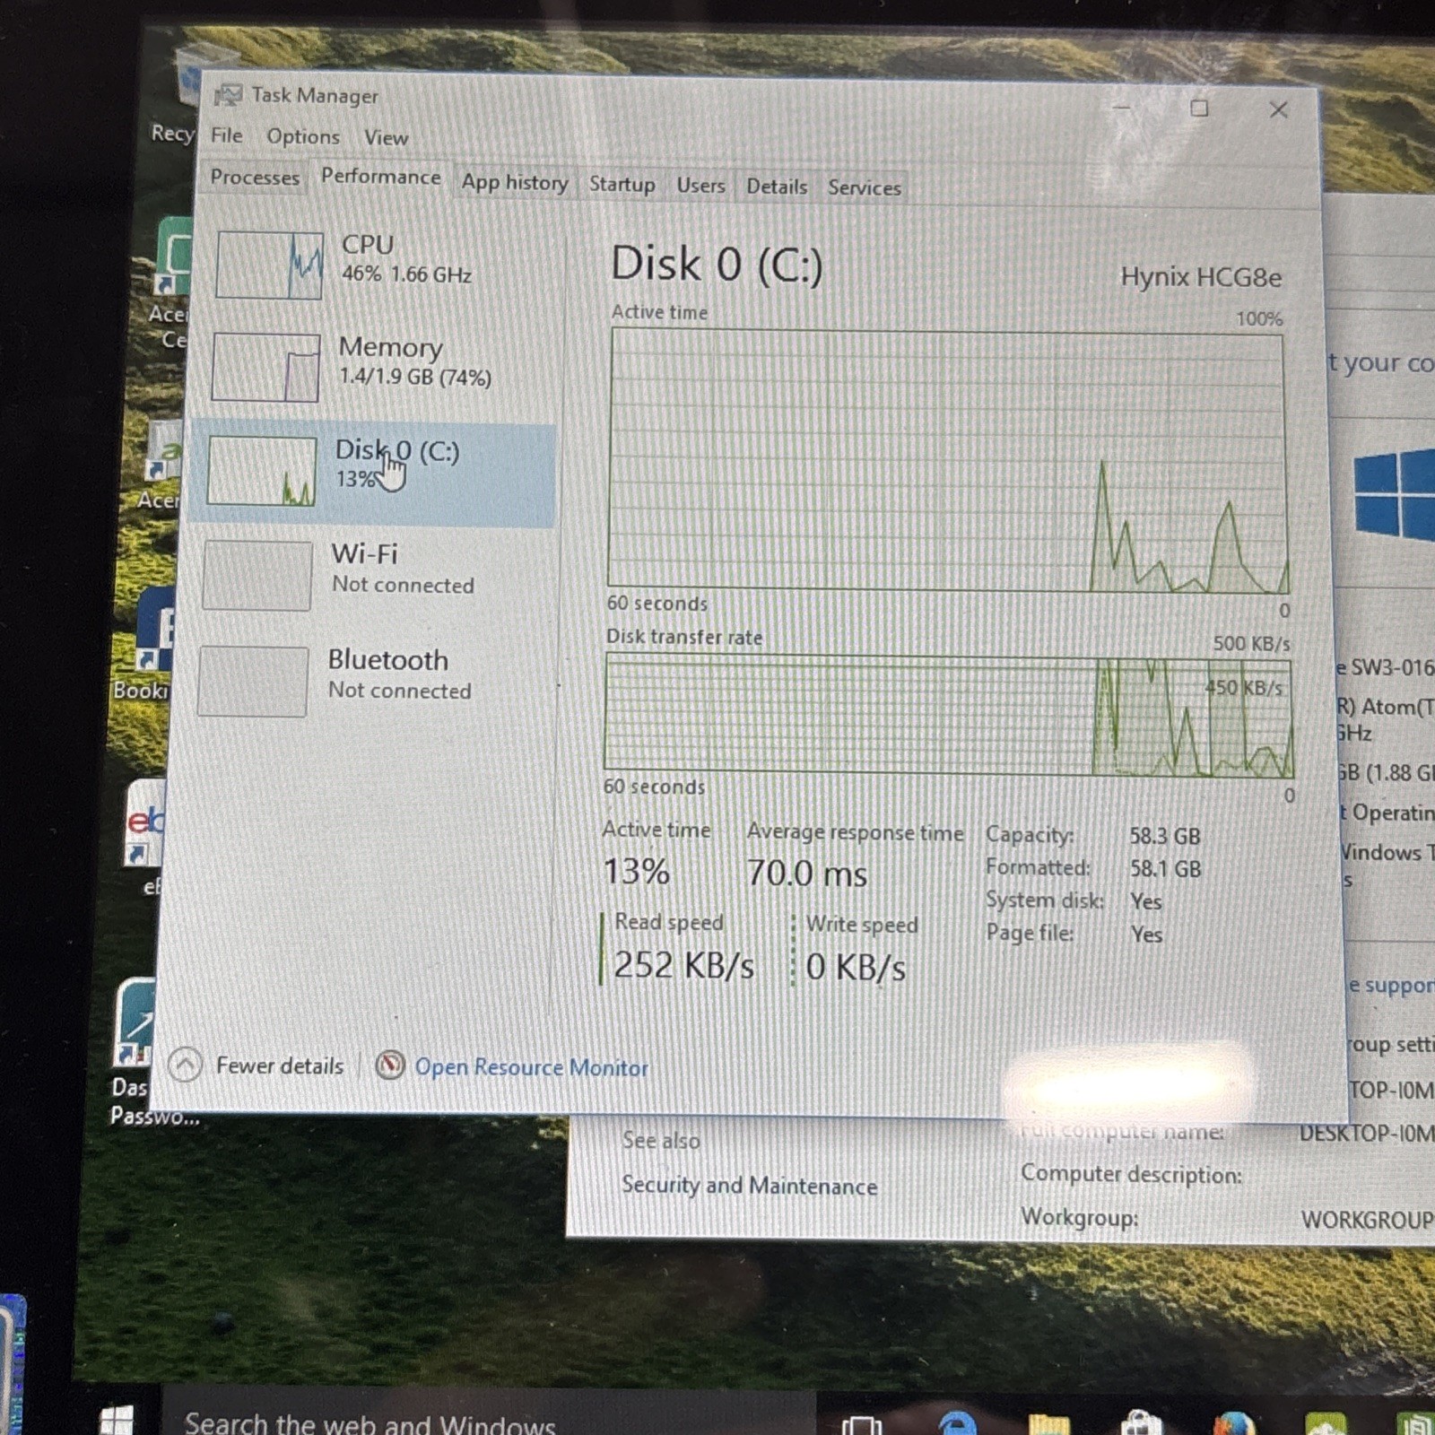Open the Windows Start button
This screenshot has width=1435, height=1435.
coord(117,1420)
